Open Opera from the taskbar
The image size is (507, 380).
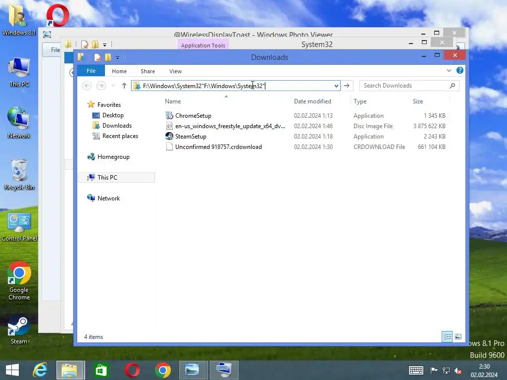(132, 370)
